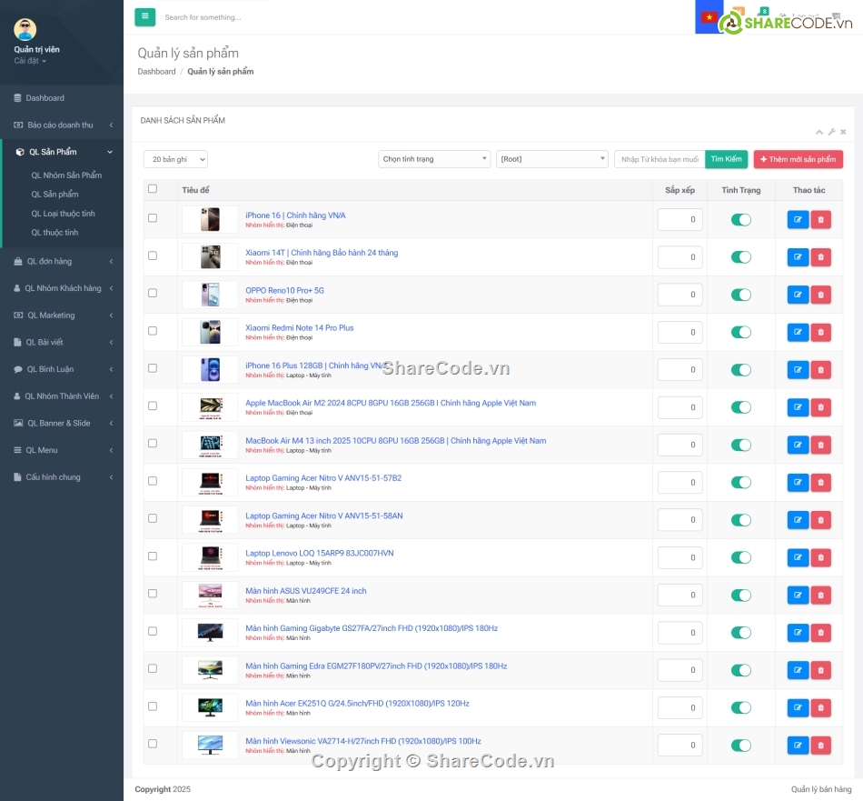
Task: Open panel settings via the wrench icon
Action: point(831,132)
